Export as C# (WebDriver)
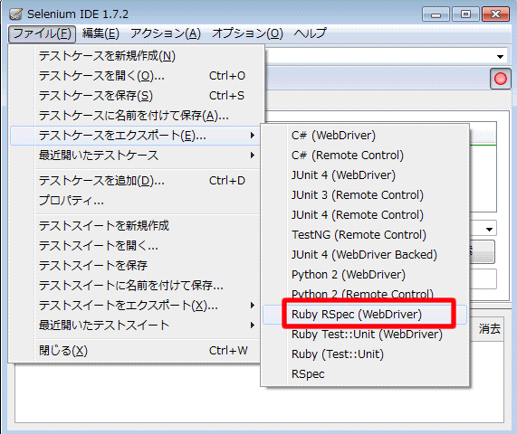Viewport: 517px width, 434px height. click(365, 136)
